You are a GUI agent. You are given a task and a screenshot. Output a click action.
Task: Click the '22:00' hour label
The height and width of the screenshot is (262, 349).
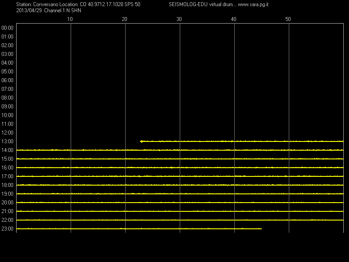7,220
